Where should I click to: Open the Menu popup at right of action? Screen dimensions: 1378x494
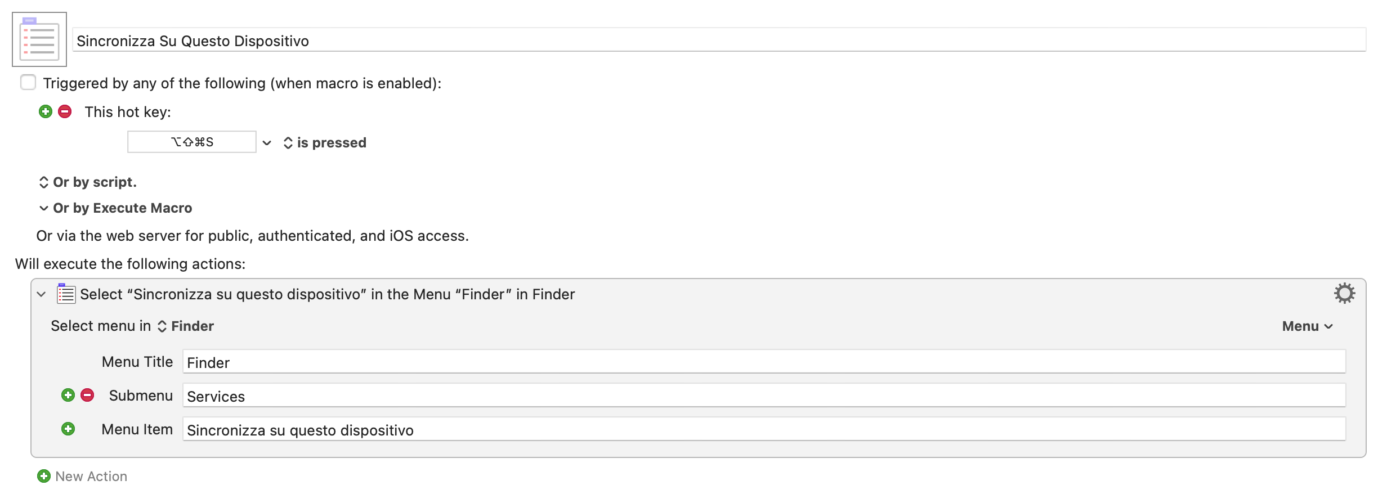point(1307,326)
